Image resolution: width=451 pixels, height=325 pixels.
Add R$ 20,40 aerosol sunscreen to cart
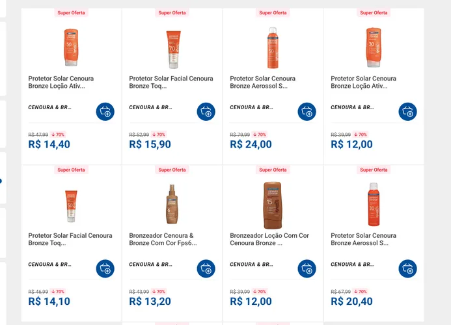(407, 268)
